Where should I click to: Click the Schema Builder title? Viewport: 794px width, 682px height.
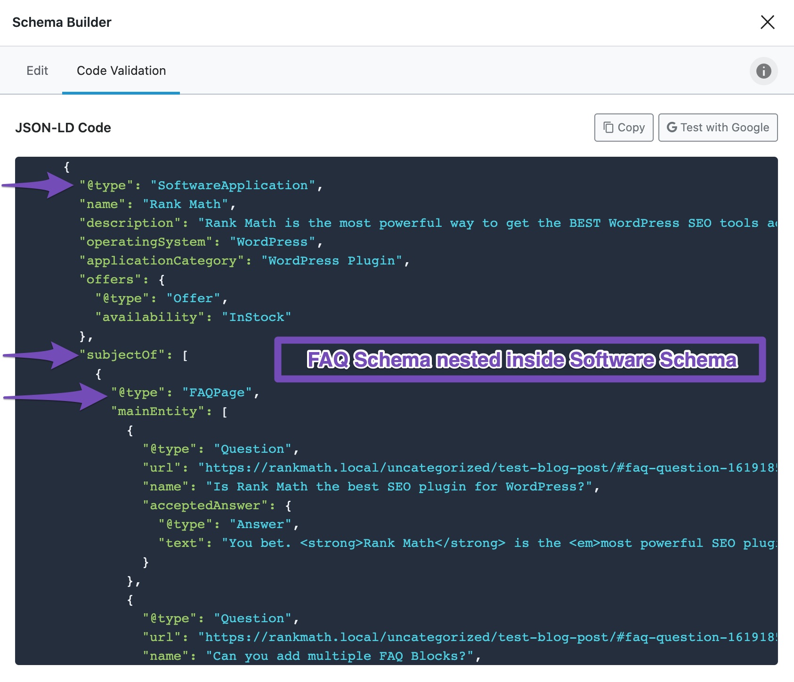tap(62, 22)
